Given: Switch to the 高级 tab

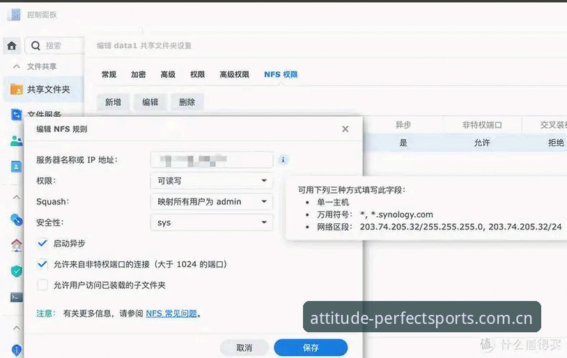Looking at the screenshot, I should pyautogui.click(x=168, y=74).
